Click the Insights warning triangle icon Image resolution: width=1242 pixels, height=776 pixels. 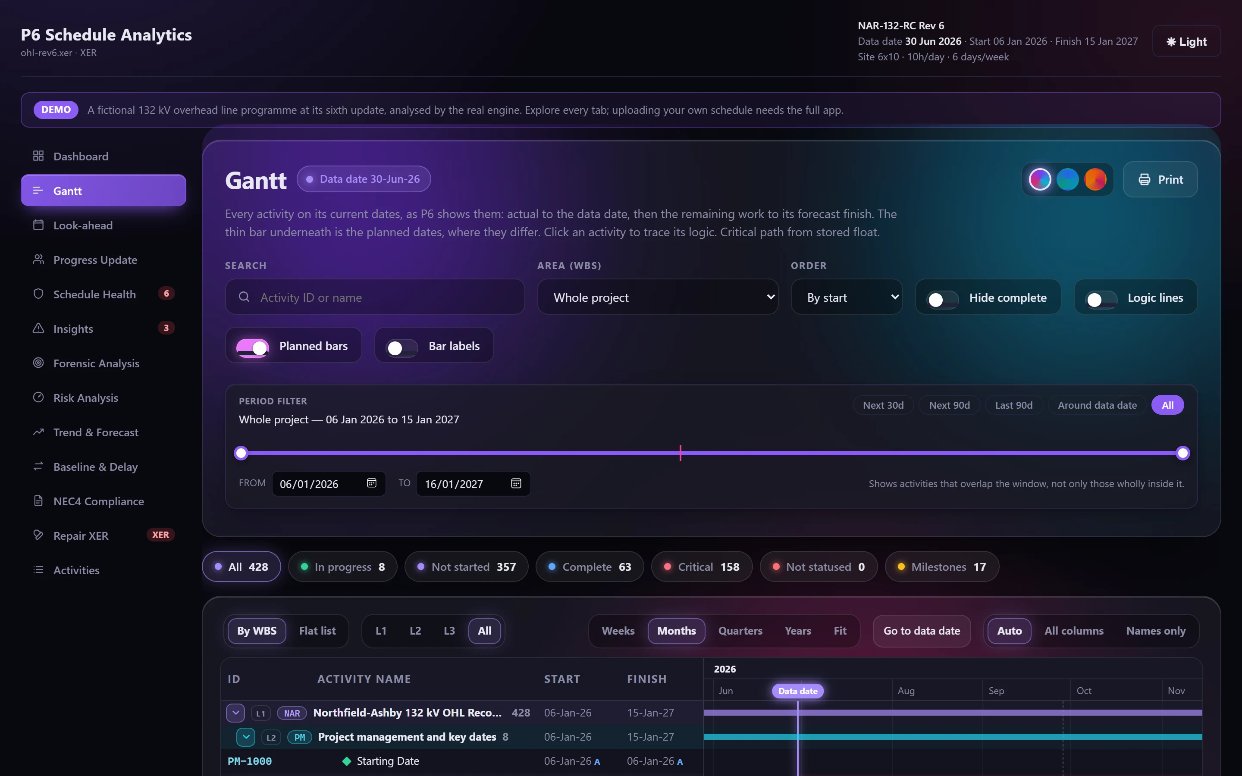pyautogui.click(x=38, y=328)
